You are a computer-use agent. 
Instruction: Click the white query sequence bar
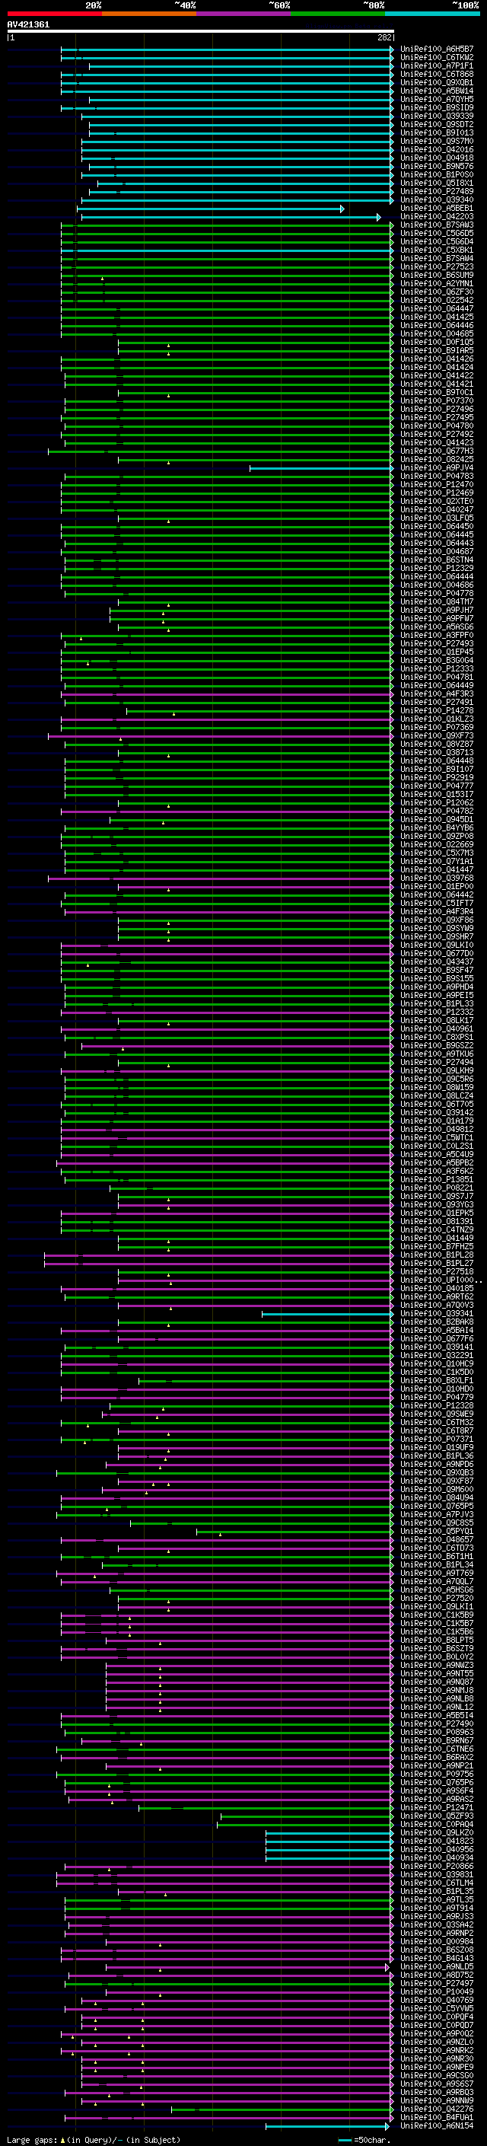point(201,30)
